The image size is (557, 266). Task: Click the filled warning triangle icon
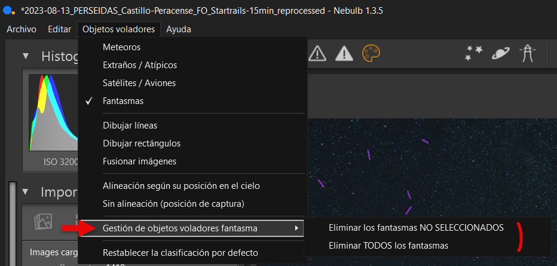coord(344,54)
